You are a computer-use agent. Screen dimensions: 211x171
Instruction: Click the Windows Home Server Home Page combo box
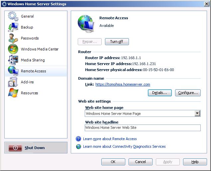click(x=143, y=114)
